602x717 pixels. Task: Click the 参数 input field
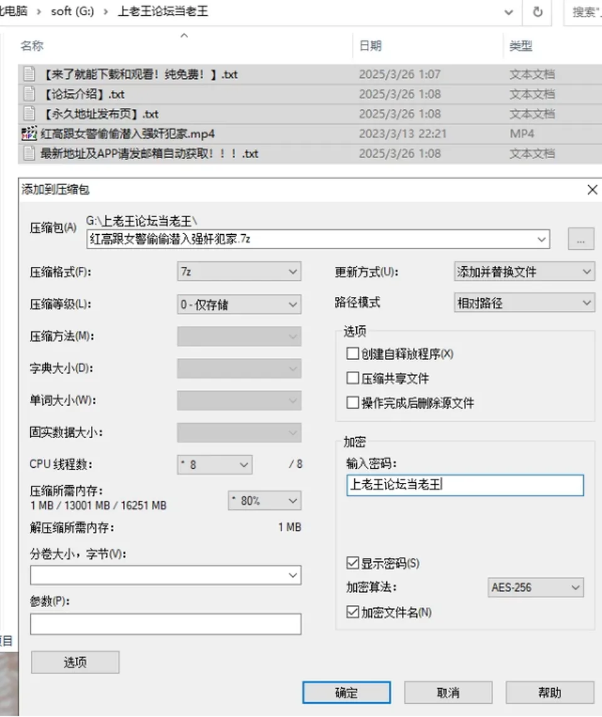[x=166, y=623]
